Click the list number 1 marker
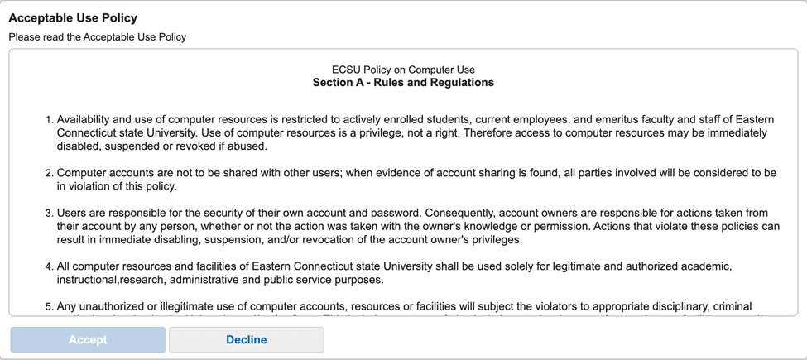Image resolution: width=807 pixels, height=360 pixels. (50, 120)
